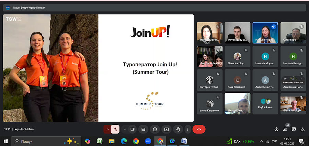Leave the call with red hang-up button

pos(199,130)
